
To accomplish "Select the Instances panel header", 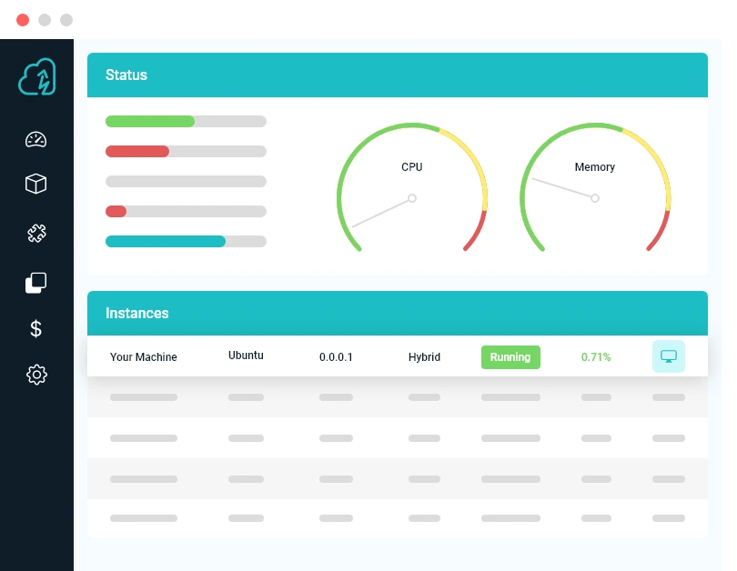I will 136,313.
